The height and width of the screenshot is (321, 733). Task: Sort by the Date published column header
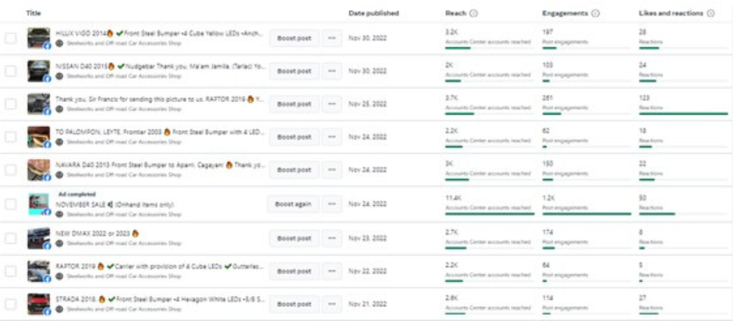[x=374, y=13]
